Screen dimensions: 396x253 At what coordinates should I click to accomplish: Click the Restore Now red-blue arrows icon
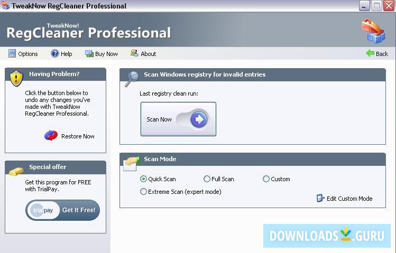click(51, 136)
